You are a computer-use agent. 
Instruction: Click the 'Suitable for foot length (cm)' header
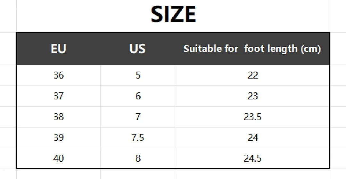pyautogui.click(x=252, y=49)
